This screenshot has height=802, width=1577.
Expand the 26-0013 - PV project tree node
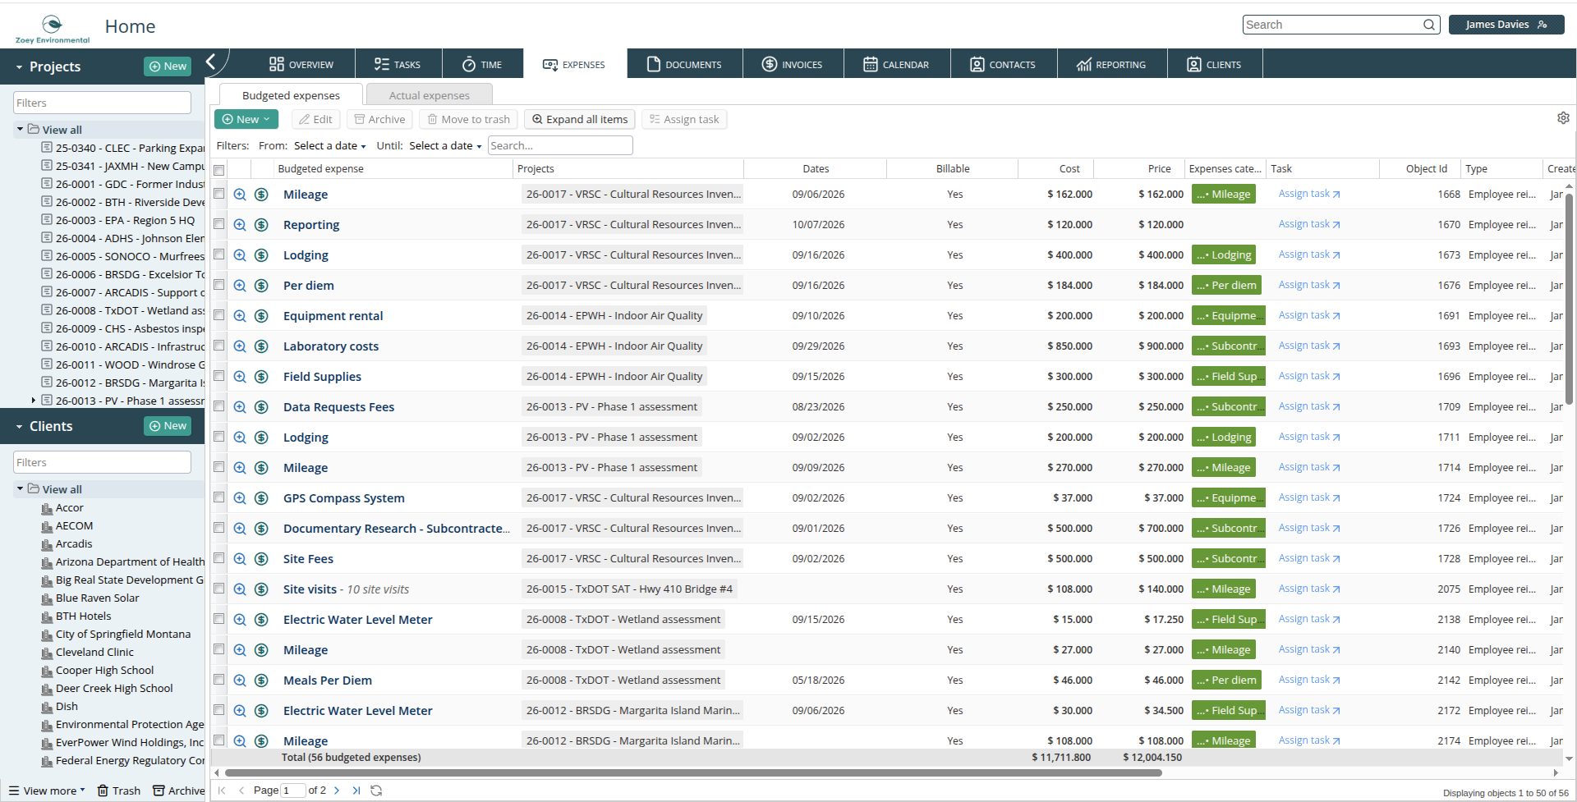coord(33,401)
